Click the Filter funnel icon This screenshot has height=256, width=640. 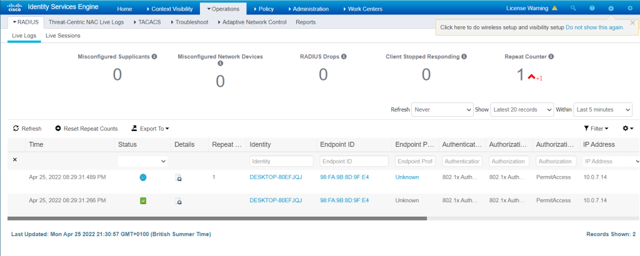[586, 129]
